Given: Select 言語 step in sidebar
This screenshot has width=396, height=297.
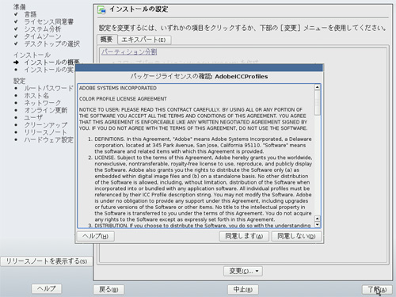Looking at the screenshot, I should (30, 14).
